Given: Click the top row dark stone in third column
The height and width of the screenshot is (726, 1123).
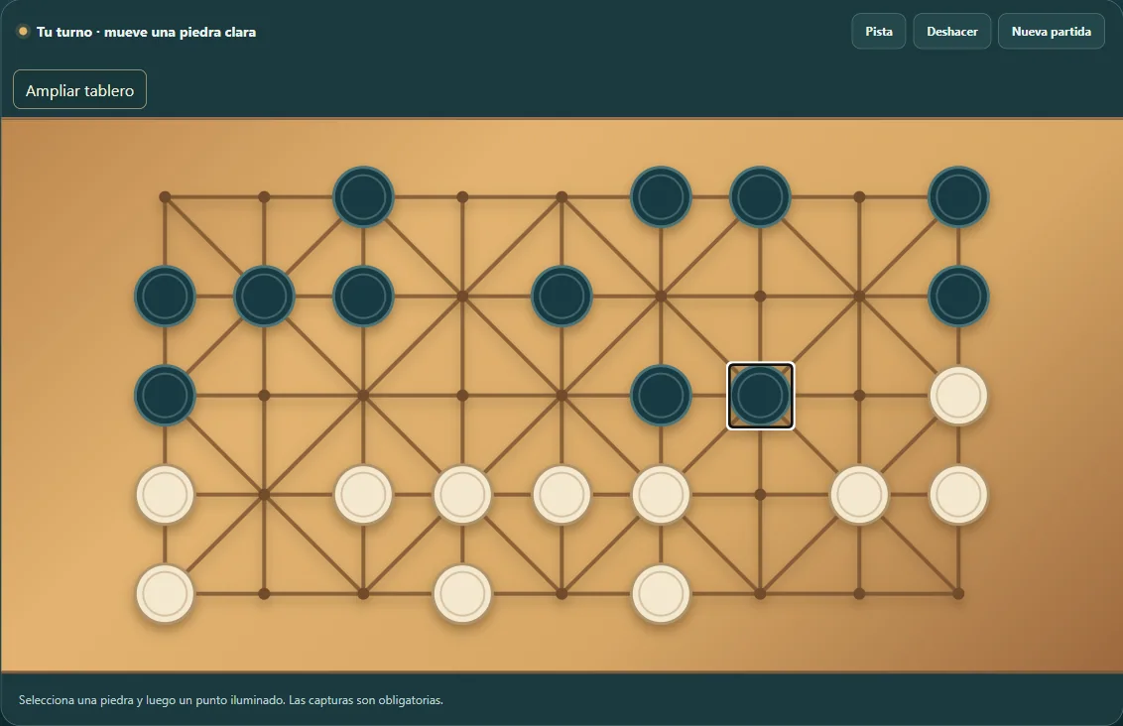Looking at the screenshot, I should click(363, 197).
